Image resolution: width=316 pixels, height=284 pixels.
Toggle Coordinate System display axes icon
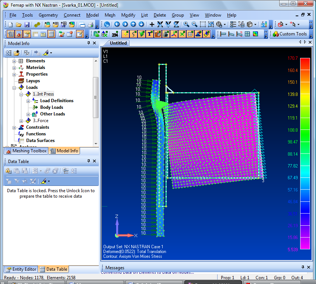tap(174, 34)
